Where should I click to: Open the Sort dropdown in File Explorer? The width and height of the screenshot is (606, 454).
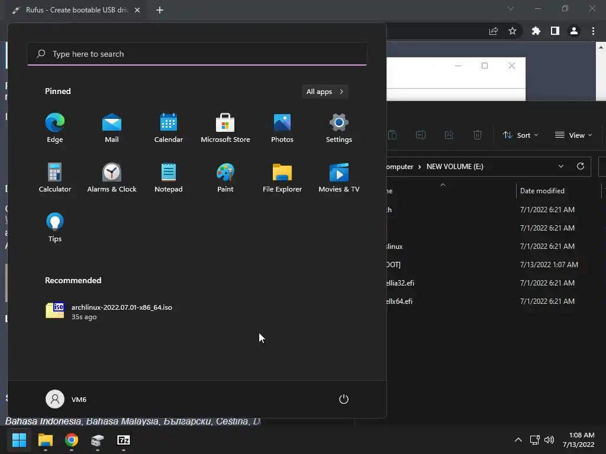[x=520, y=135]
